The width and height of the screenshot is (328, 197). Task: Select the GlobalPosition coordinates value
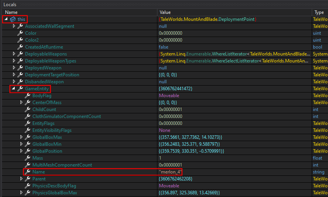(x=191, y=151)
